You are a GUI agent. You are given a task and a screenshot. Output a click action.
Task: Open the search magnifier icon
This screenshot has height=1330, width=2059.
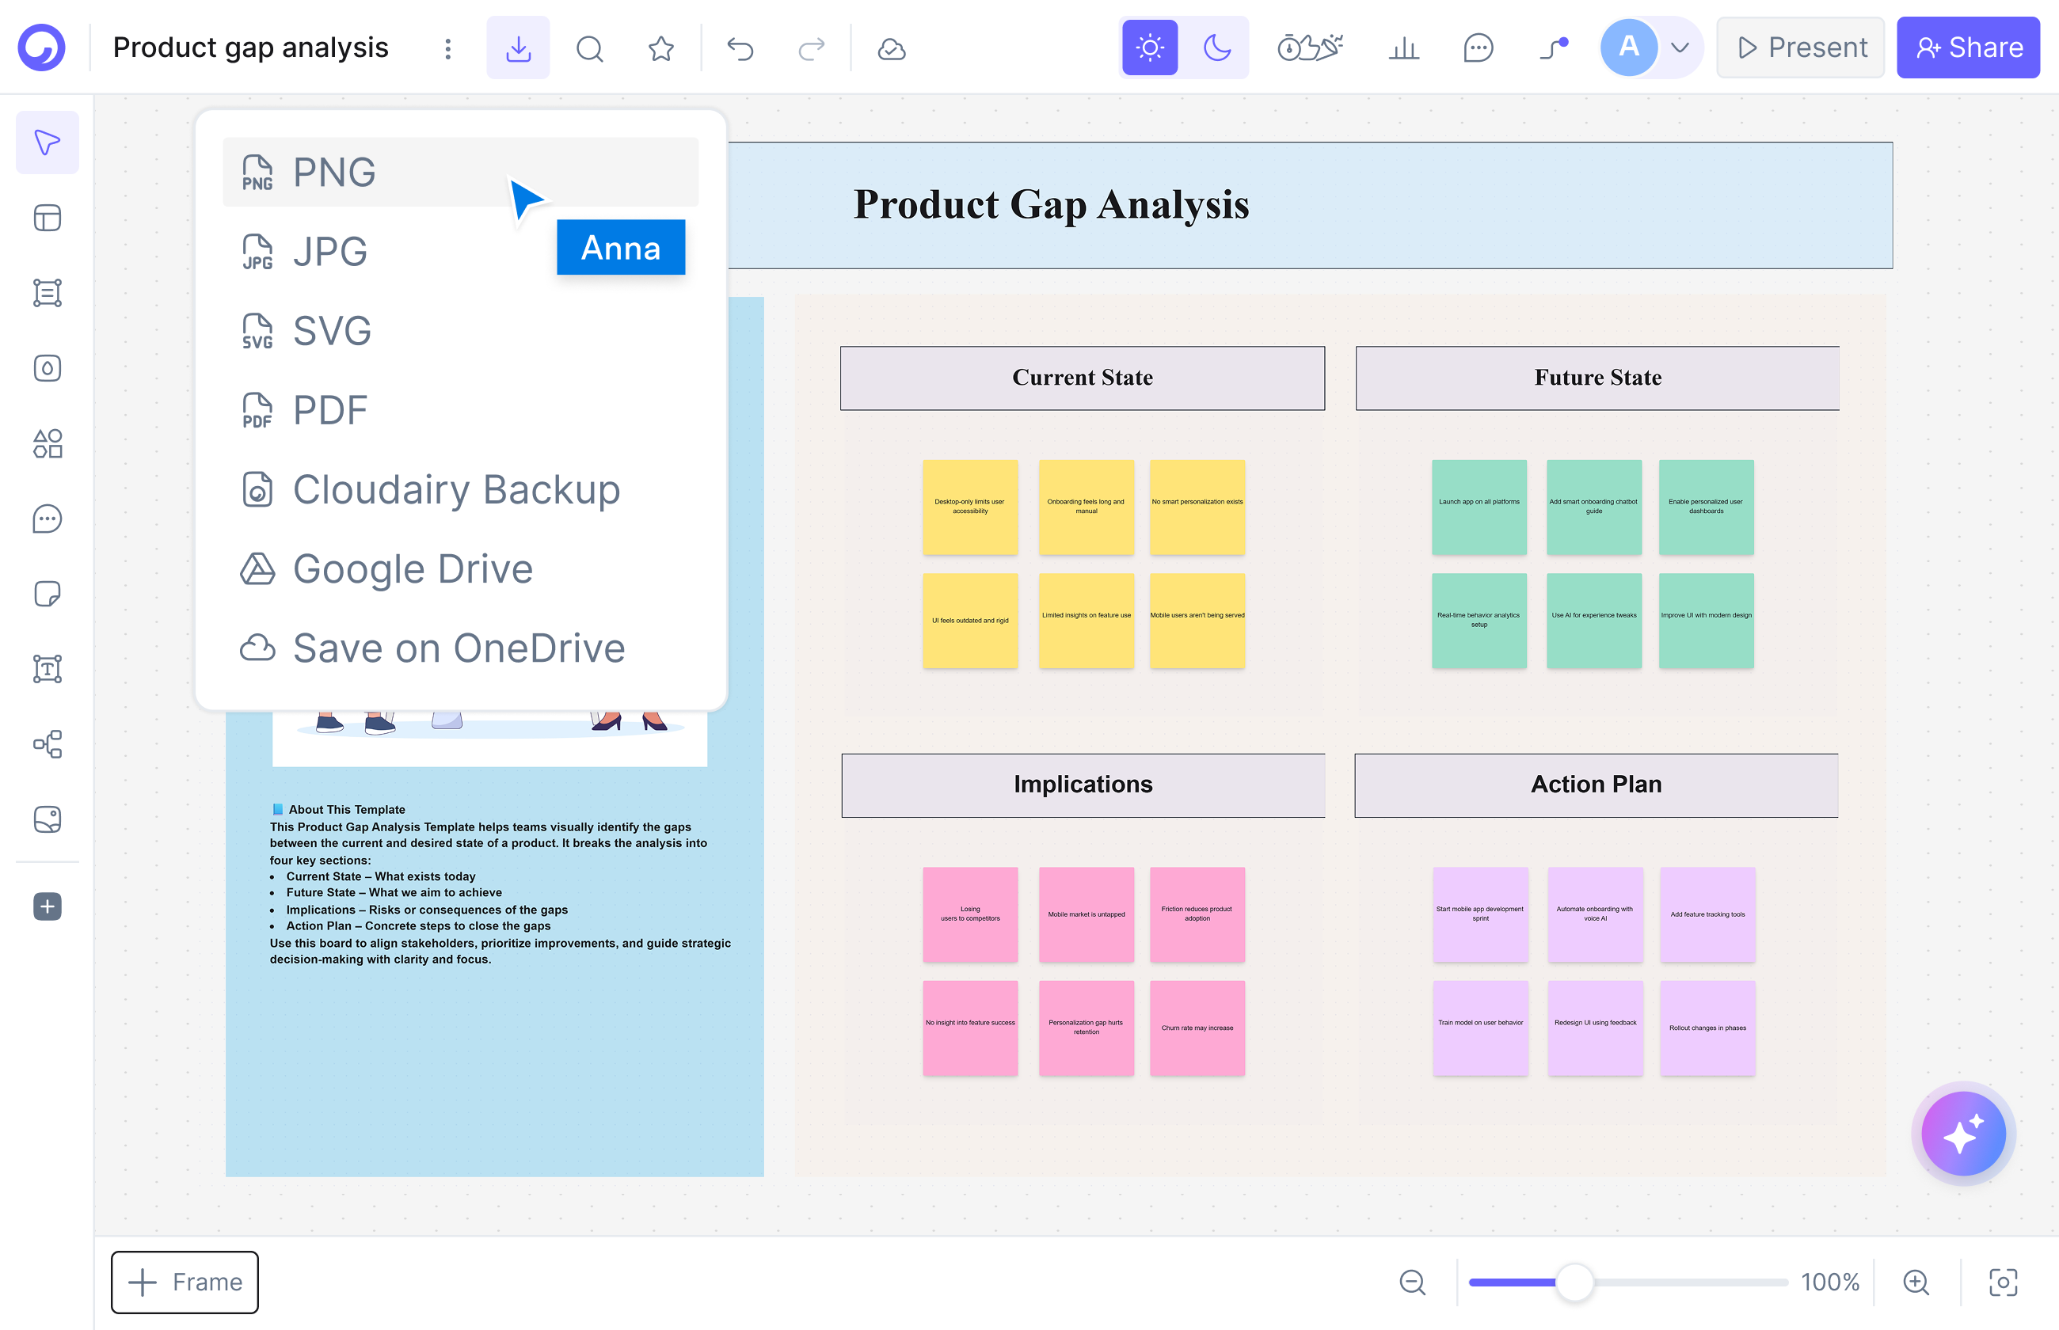pos(589,48)
